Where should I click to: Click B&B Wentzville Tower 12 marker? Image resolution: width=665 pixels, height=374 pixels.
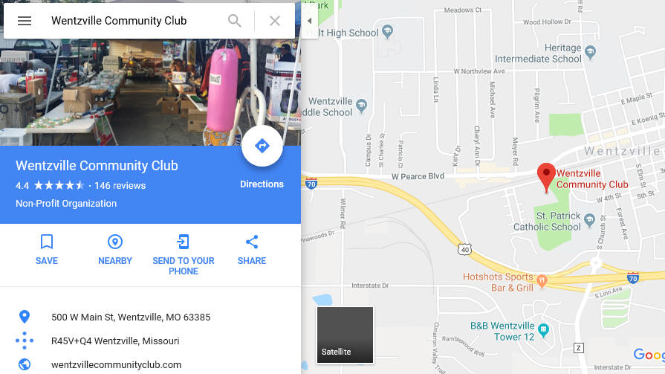[543, 329]
